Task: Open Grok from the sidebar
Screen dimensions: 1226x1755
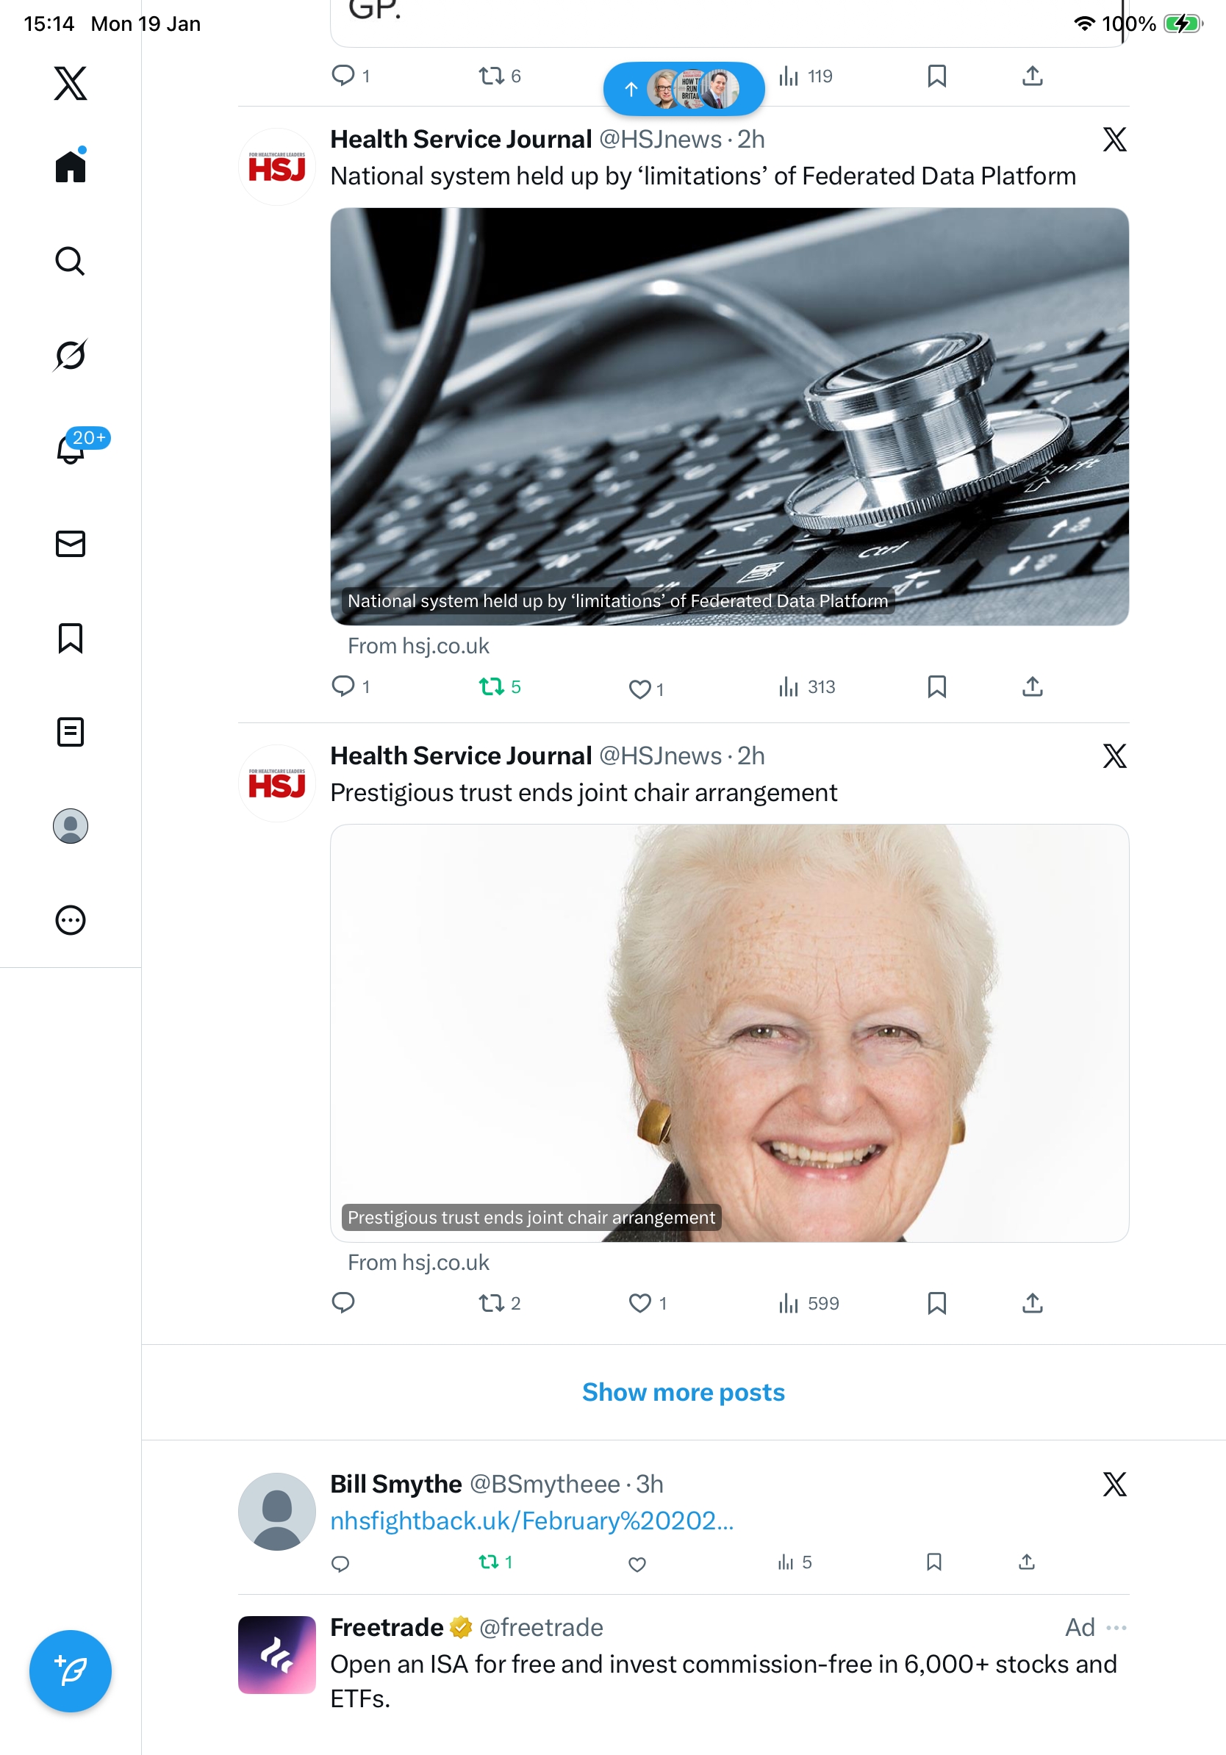Action: [70, 355]
